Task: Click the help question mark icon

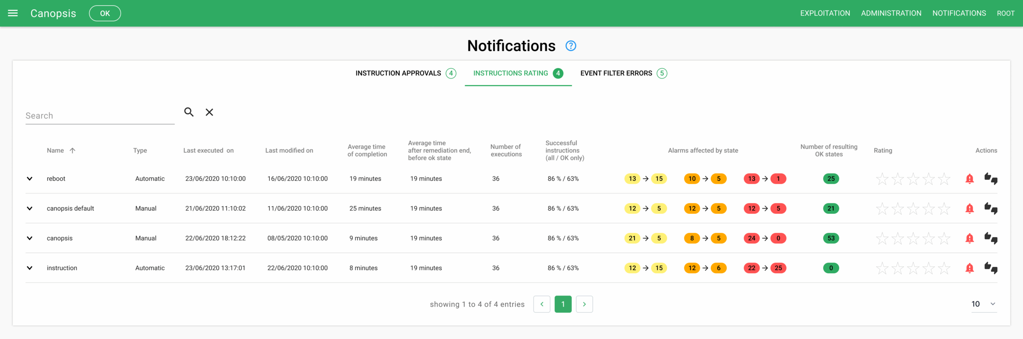Action: [571, 46]
